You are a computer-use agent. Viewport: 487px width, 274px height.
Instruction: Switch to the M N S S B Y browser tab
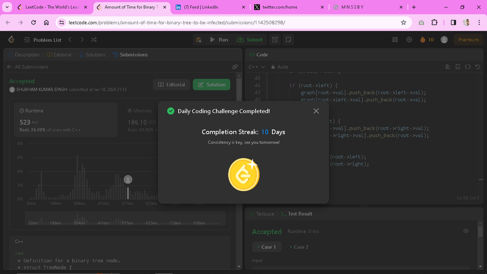coord(368,7)
